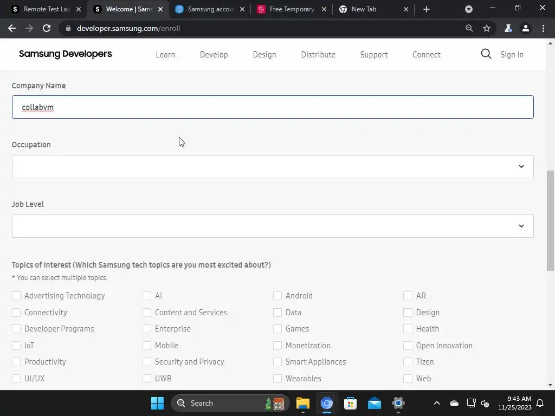555x416 pixels.
Task: Click the Samsung Developers search icon
Action: 486,54
